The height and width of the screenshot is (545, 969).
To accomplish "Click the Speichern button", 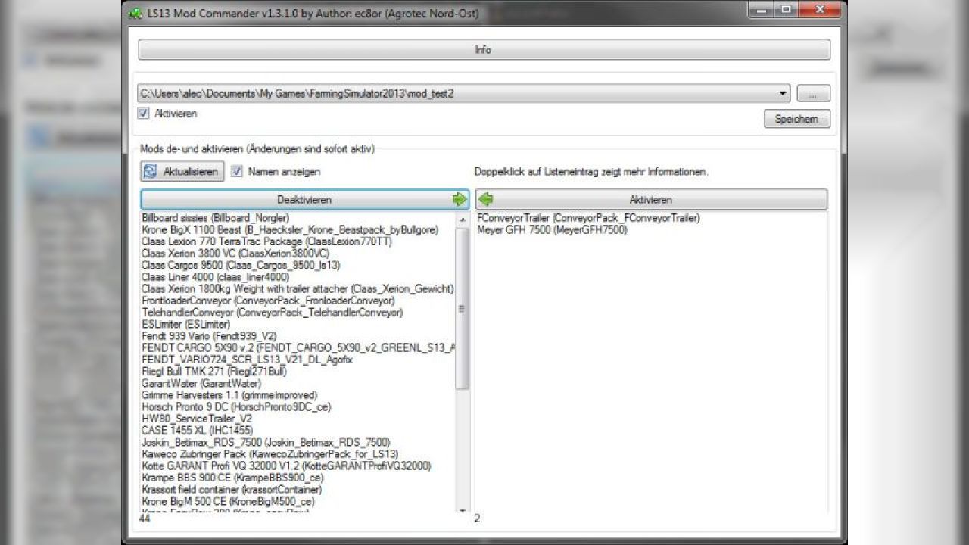I will [796, 119].
